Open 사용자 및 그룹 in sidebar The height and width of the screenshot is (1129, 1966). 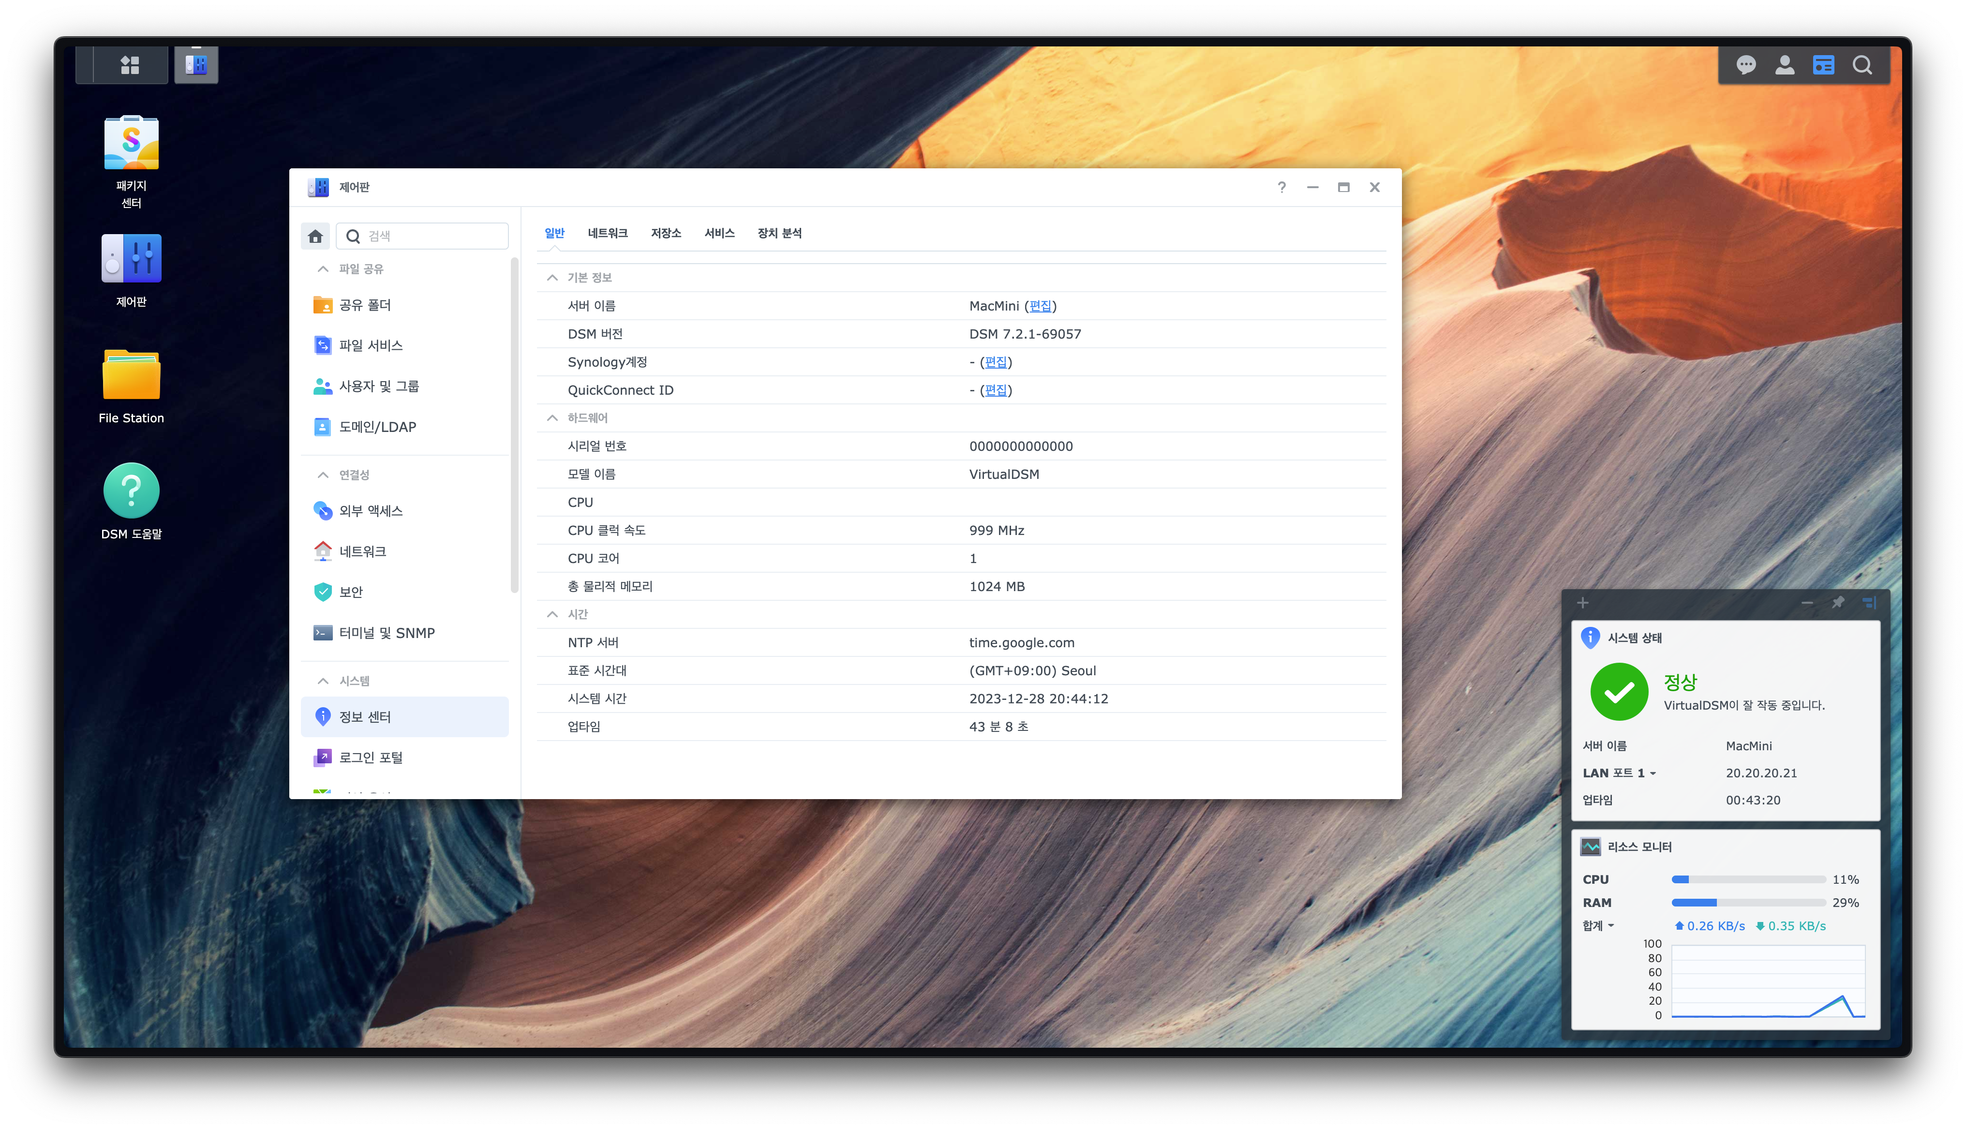coord(405,386)
